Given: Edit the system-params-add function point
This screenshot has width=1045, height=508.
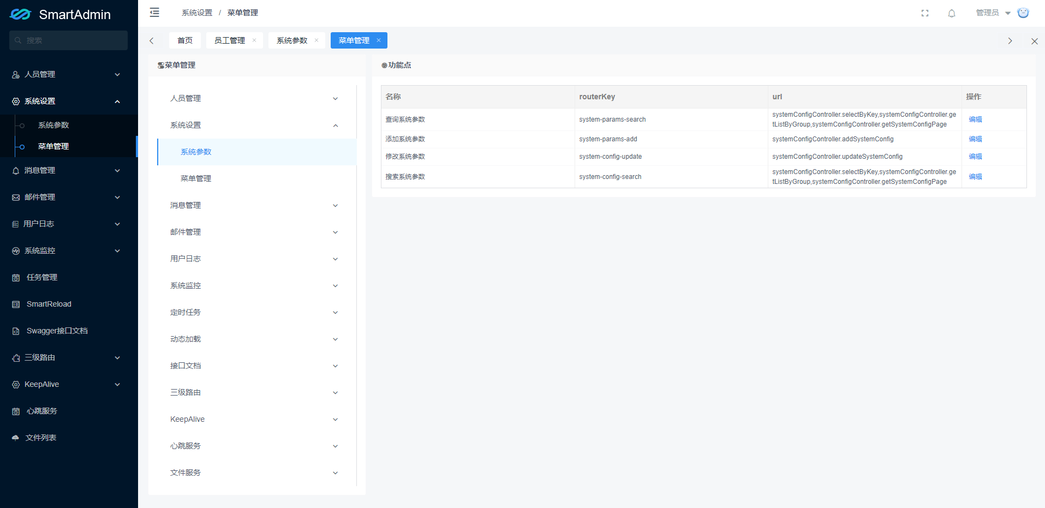Looking at the screenshot, I should tap(975, 139).
